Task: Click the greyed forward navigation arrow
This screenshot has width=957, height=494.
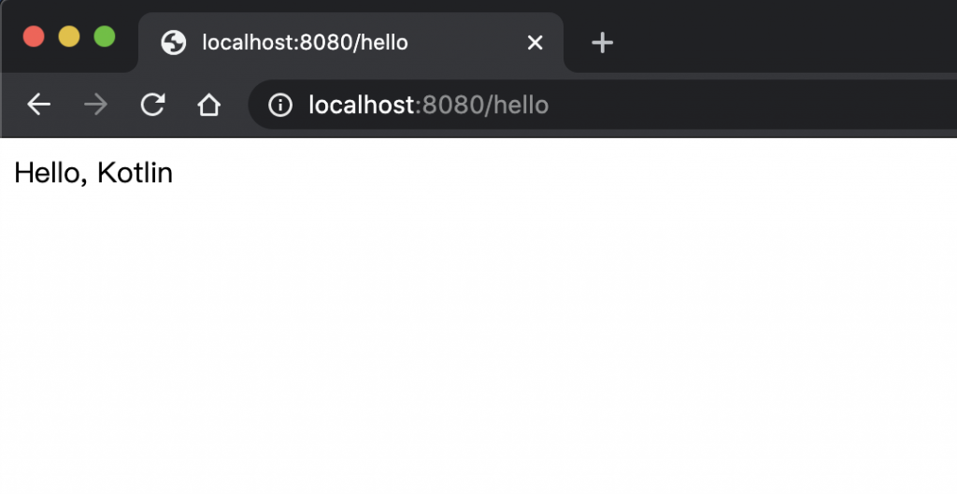Action: point(96,105)
